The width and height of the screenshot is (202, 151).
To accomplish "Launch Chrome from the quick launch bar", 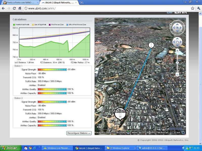I will coord(30,148).
